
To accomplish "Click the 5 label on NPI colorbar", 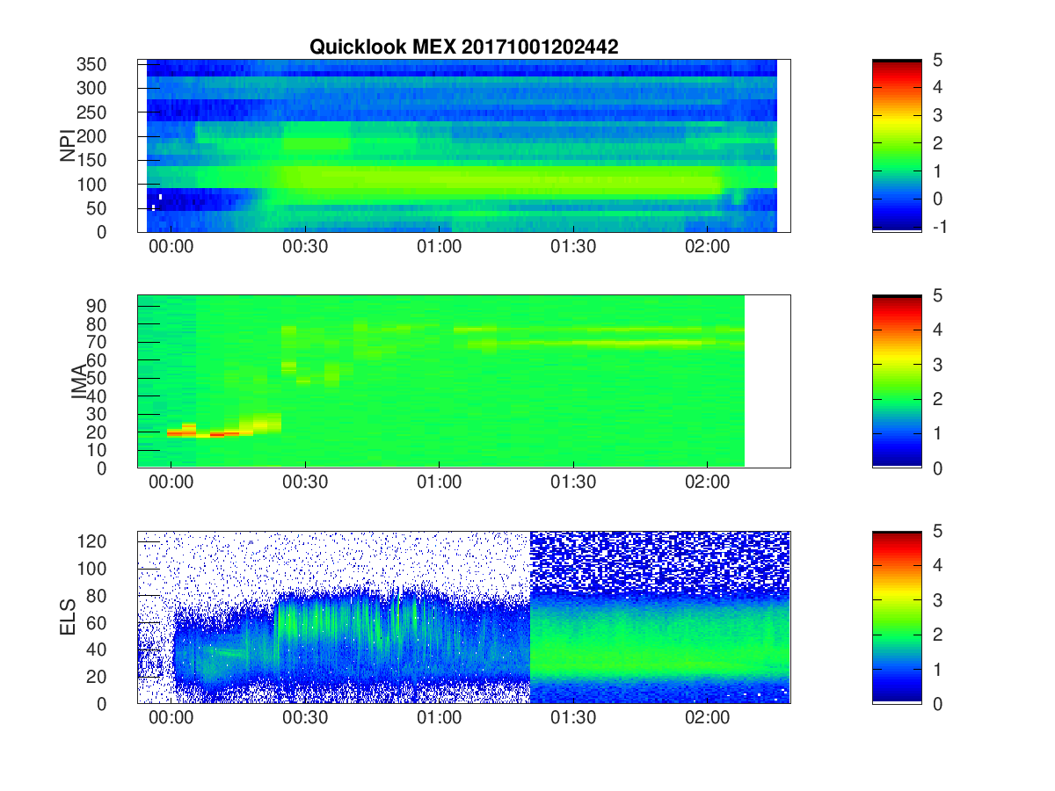I will point(937,60).
